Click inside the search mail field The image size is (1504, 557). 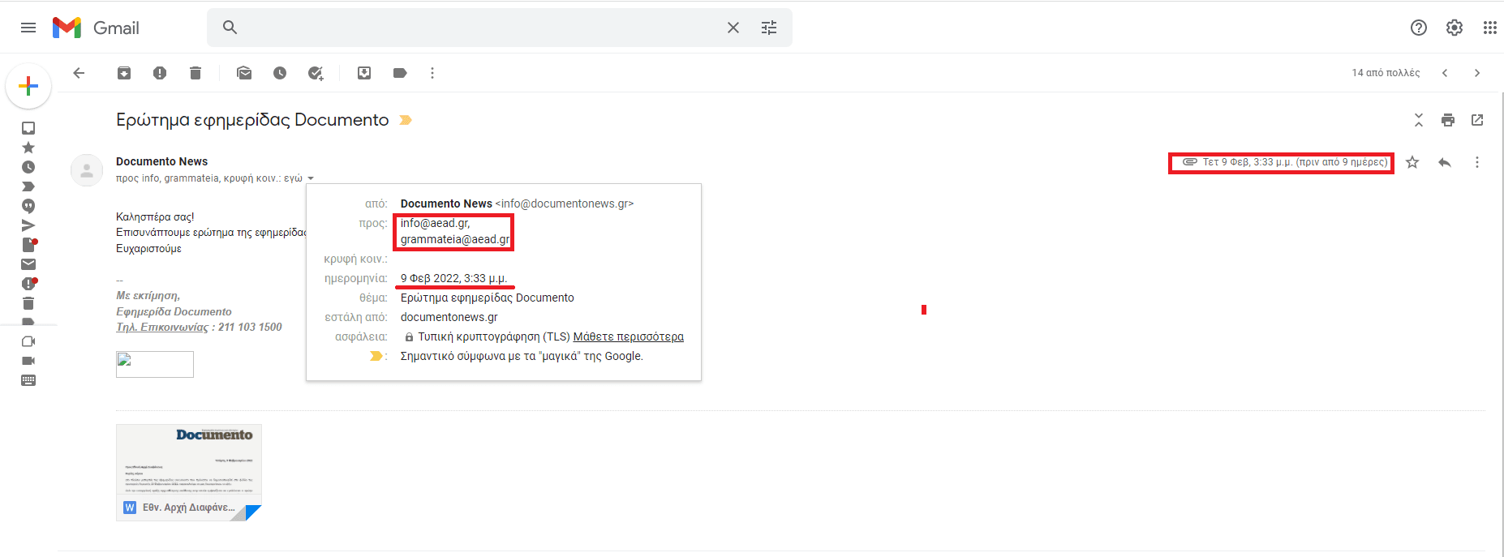pos(479,28)
